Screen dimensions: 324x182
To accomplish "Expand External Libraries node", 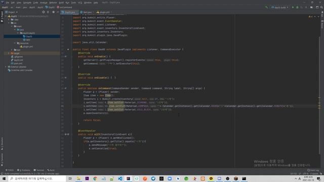I will click(x=6, y=67).
